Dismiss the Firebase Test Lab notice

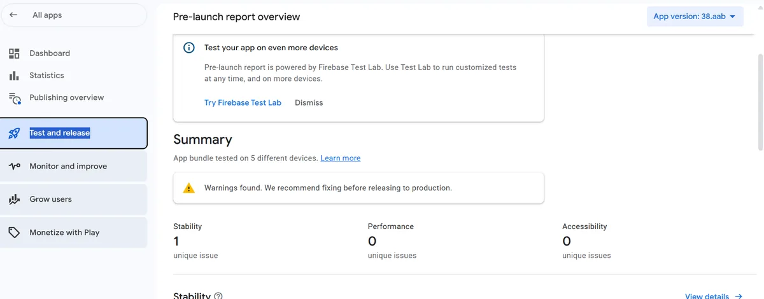pos(309,102)
